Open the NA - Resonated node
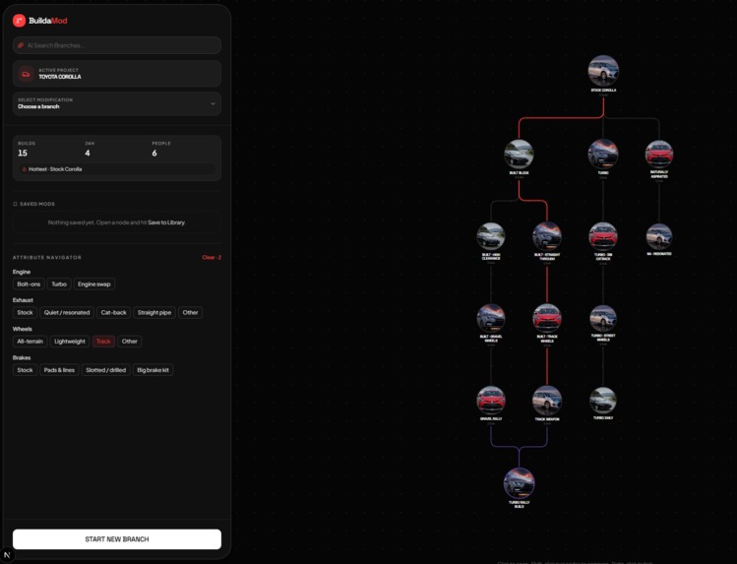 [x=659, y=236]
